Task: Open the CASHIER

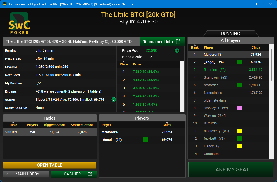Action: 73,174
